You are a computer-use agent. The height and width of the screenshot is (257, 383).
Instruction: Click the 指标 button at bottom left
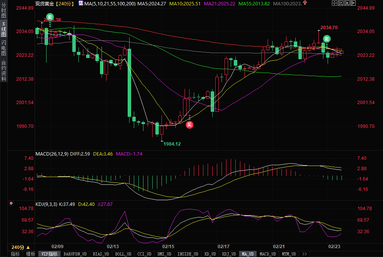click(x=15, y=254)
